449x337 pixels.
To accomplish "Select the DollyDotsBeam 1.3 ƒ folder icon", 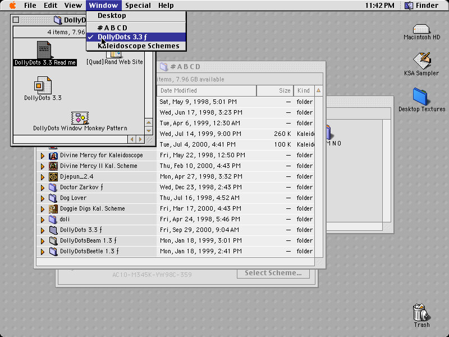I will click(x=53, y=241).
